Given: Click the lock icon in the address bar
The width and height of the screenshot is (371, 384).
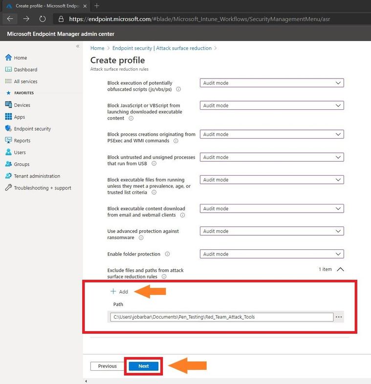Looking at the screenshot, I should [61, 19].
